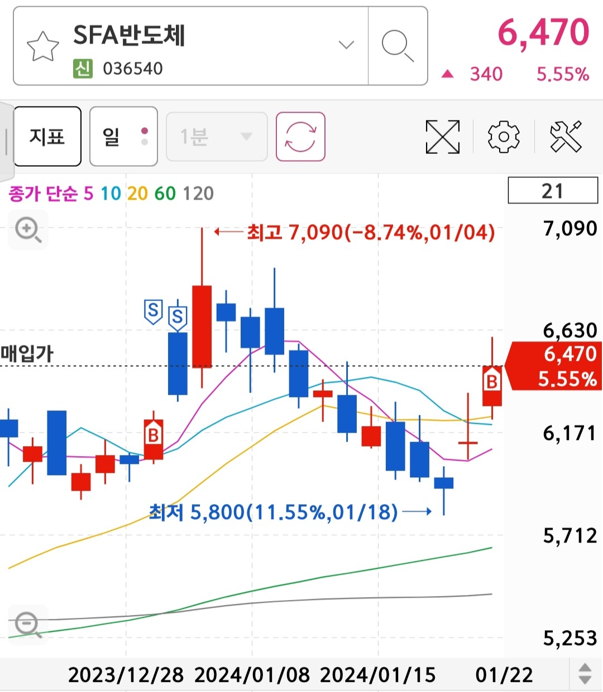Tap the tall red candle at the 7,090 high
Screen dimensions: 603x692
click(202, 327)
